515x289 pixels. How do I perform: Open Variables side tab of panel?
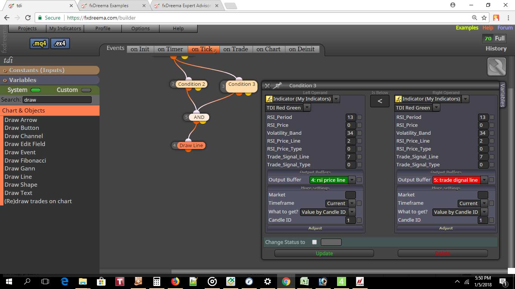click(502, 94)
